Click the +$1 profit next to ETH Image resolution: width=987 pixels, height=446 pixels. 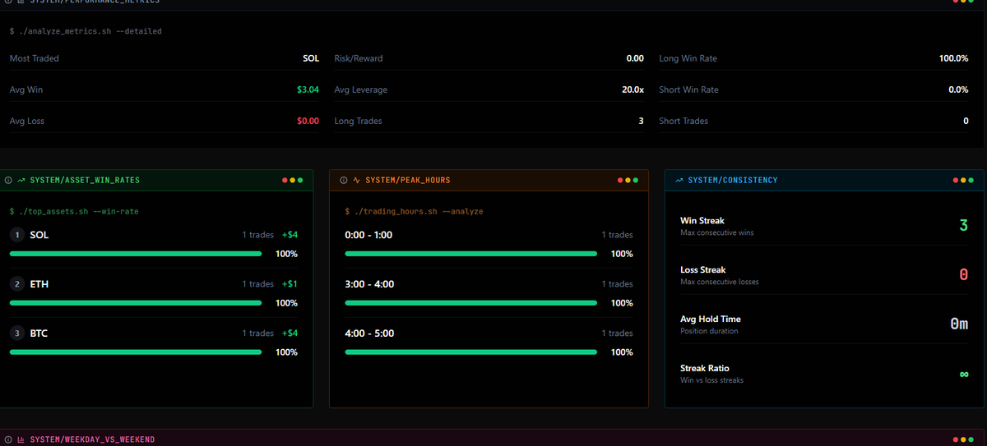290,284
